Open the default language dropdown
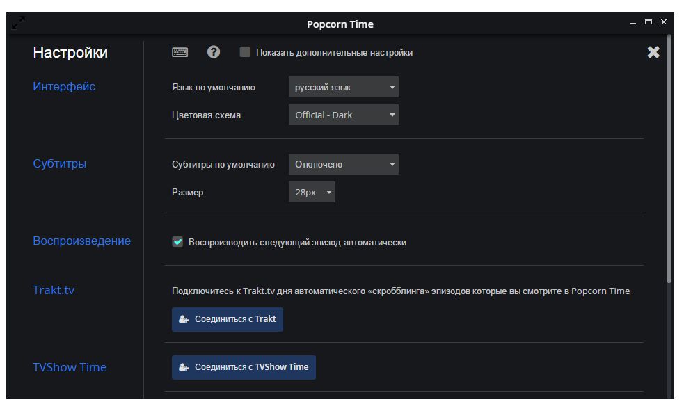This screenshot has height=413, width=684. [x=343, y=88]
